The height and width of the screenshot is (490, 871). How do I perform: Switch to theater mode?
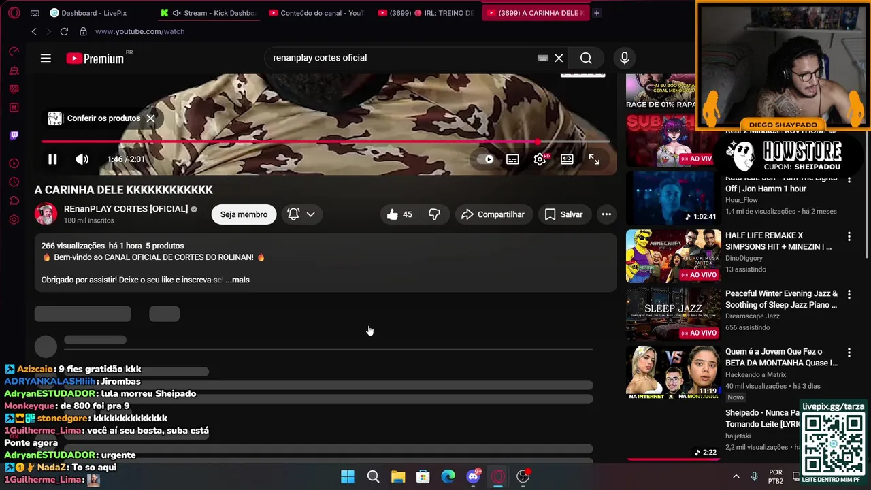click(567, 159)
